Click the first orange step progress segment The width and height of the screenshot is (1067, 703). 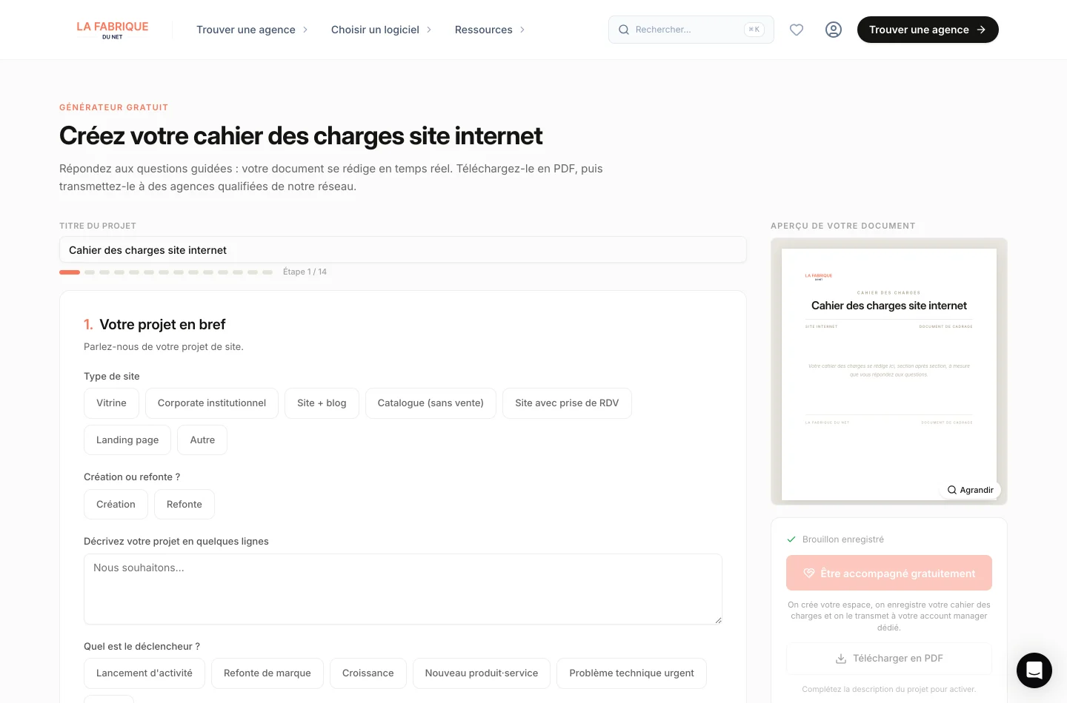coord(70,272)
